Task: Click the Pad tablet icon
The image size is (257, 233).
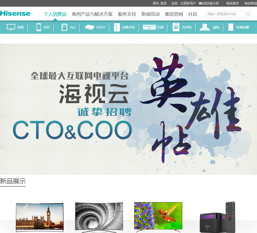Action: (64, 27)
